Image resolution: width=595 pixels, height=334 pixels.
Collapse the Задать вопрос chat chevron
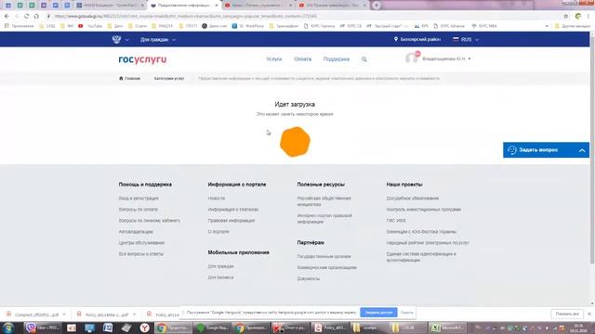[x=582, y=150]
